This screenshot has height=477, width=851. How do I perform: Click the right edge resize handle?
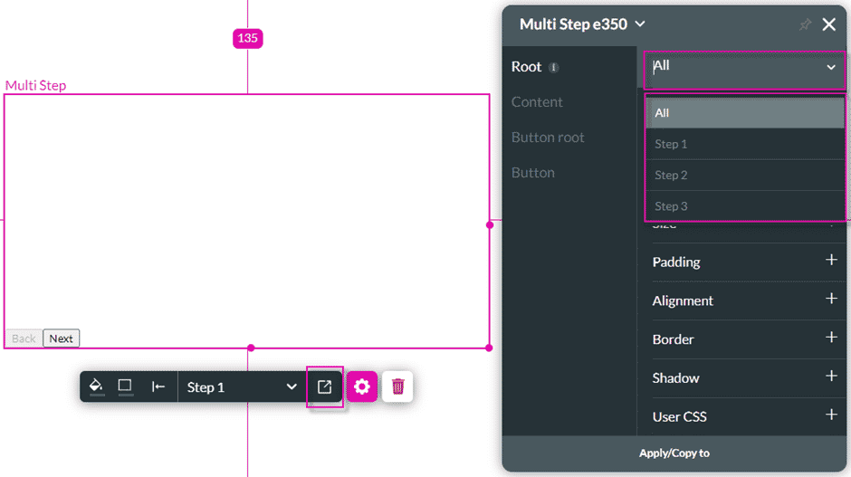[x=490, y=224]
